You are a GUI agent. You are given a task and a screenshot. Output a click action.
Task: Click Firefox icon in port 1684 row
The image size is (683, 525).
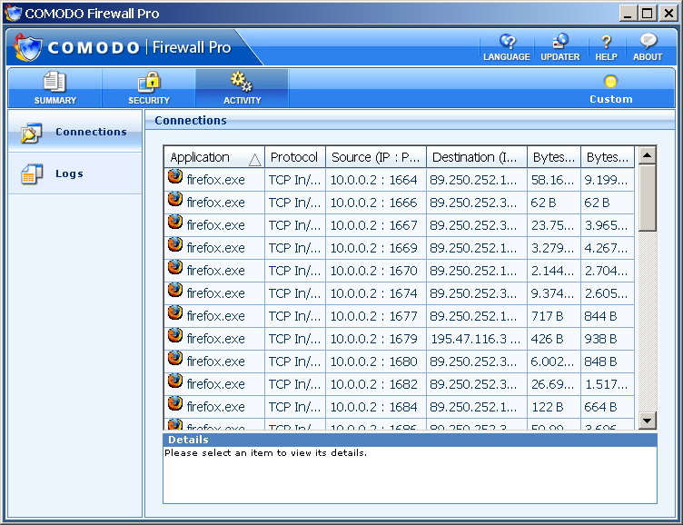175,403
